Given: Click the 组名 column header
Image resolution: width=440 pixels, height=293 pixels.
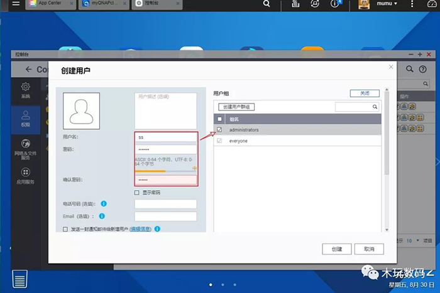Looking at the screenshot, I should click(303, 119).
